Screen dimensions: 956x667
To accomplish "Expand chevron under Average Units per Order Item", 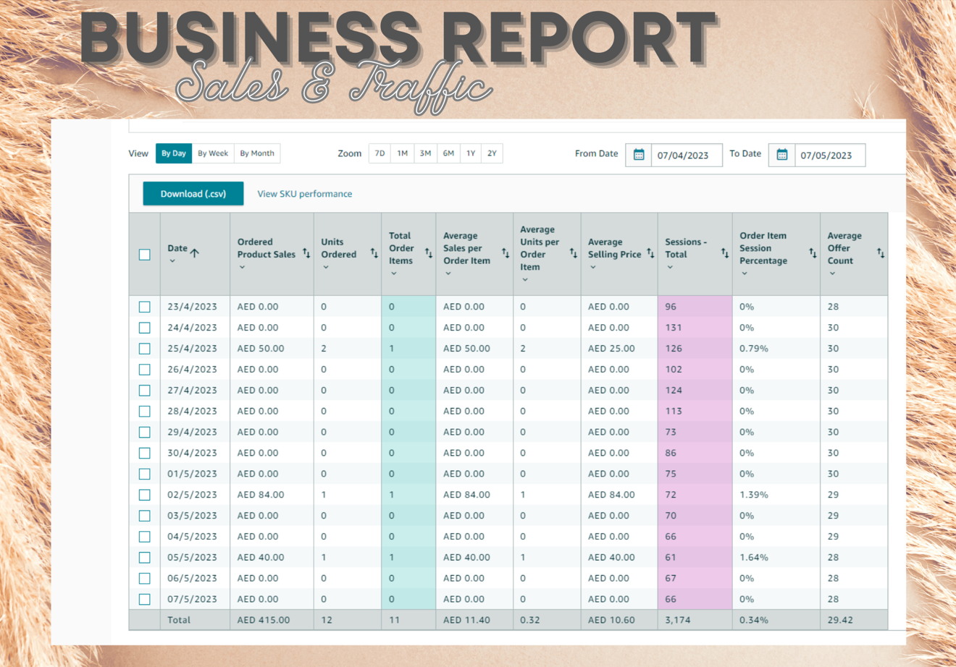I will click(x=525, y=279).
